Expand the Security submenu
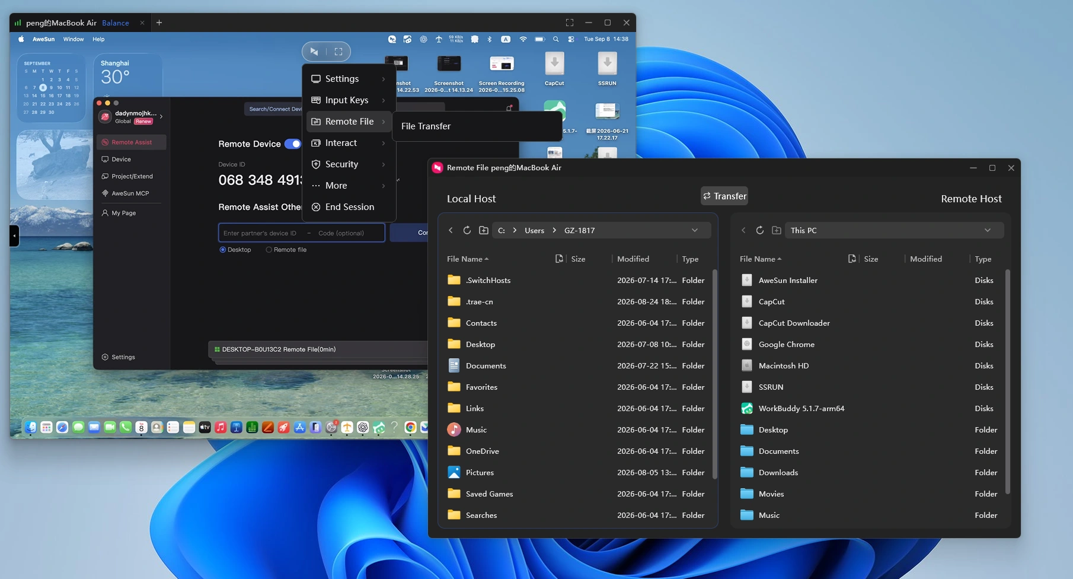Image resolution: width=1073 pixels, height=579 pixels. click(x=349, y=164)
